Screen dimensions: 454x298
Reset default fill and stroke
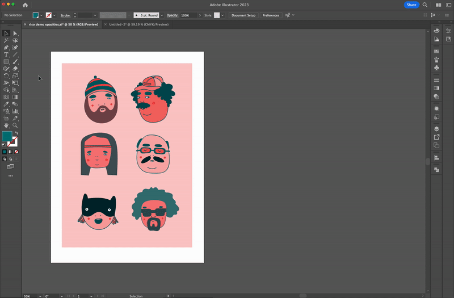3,145
